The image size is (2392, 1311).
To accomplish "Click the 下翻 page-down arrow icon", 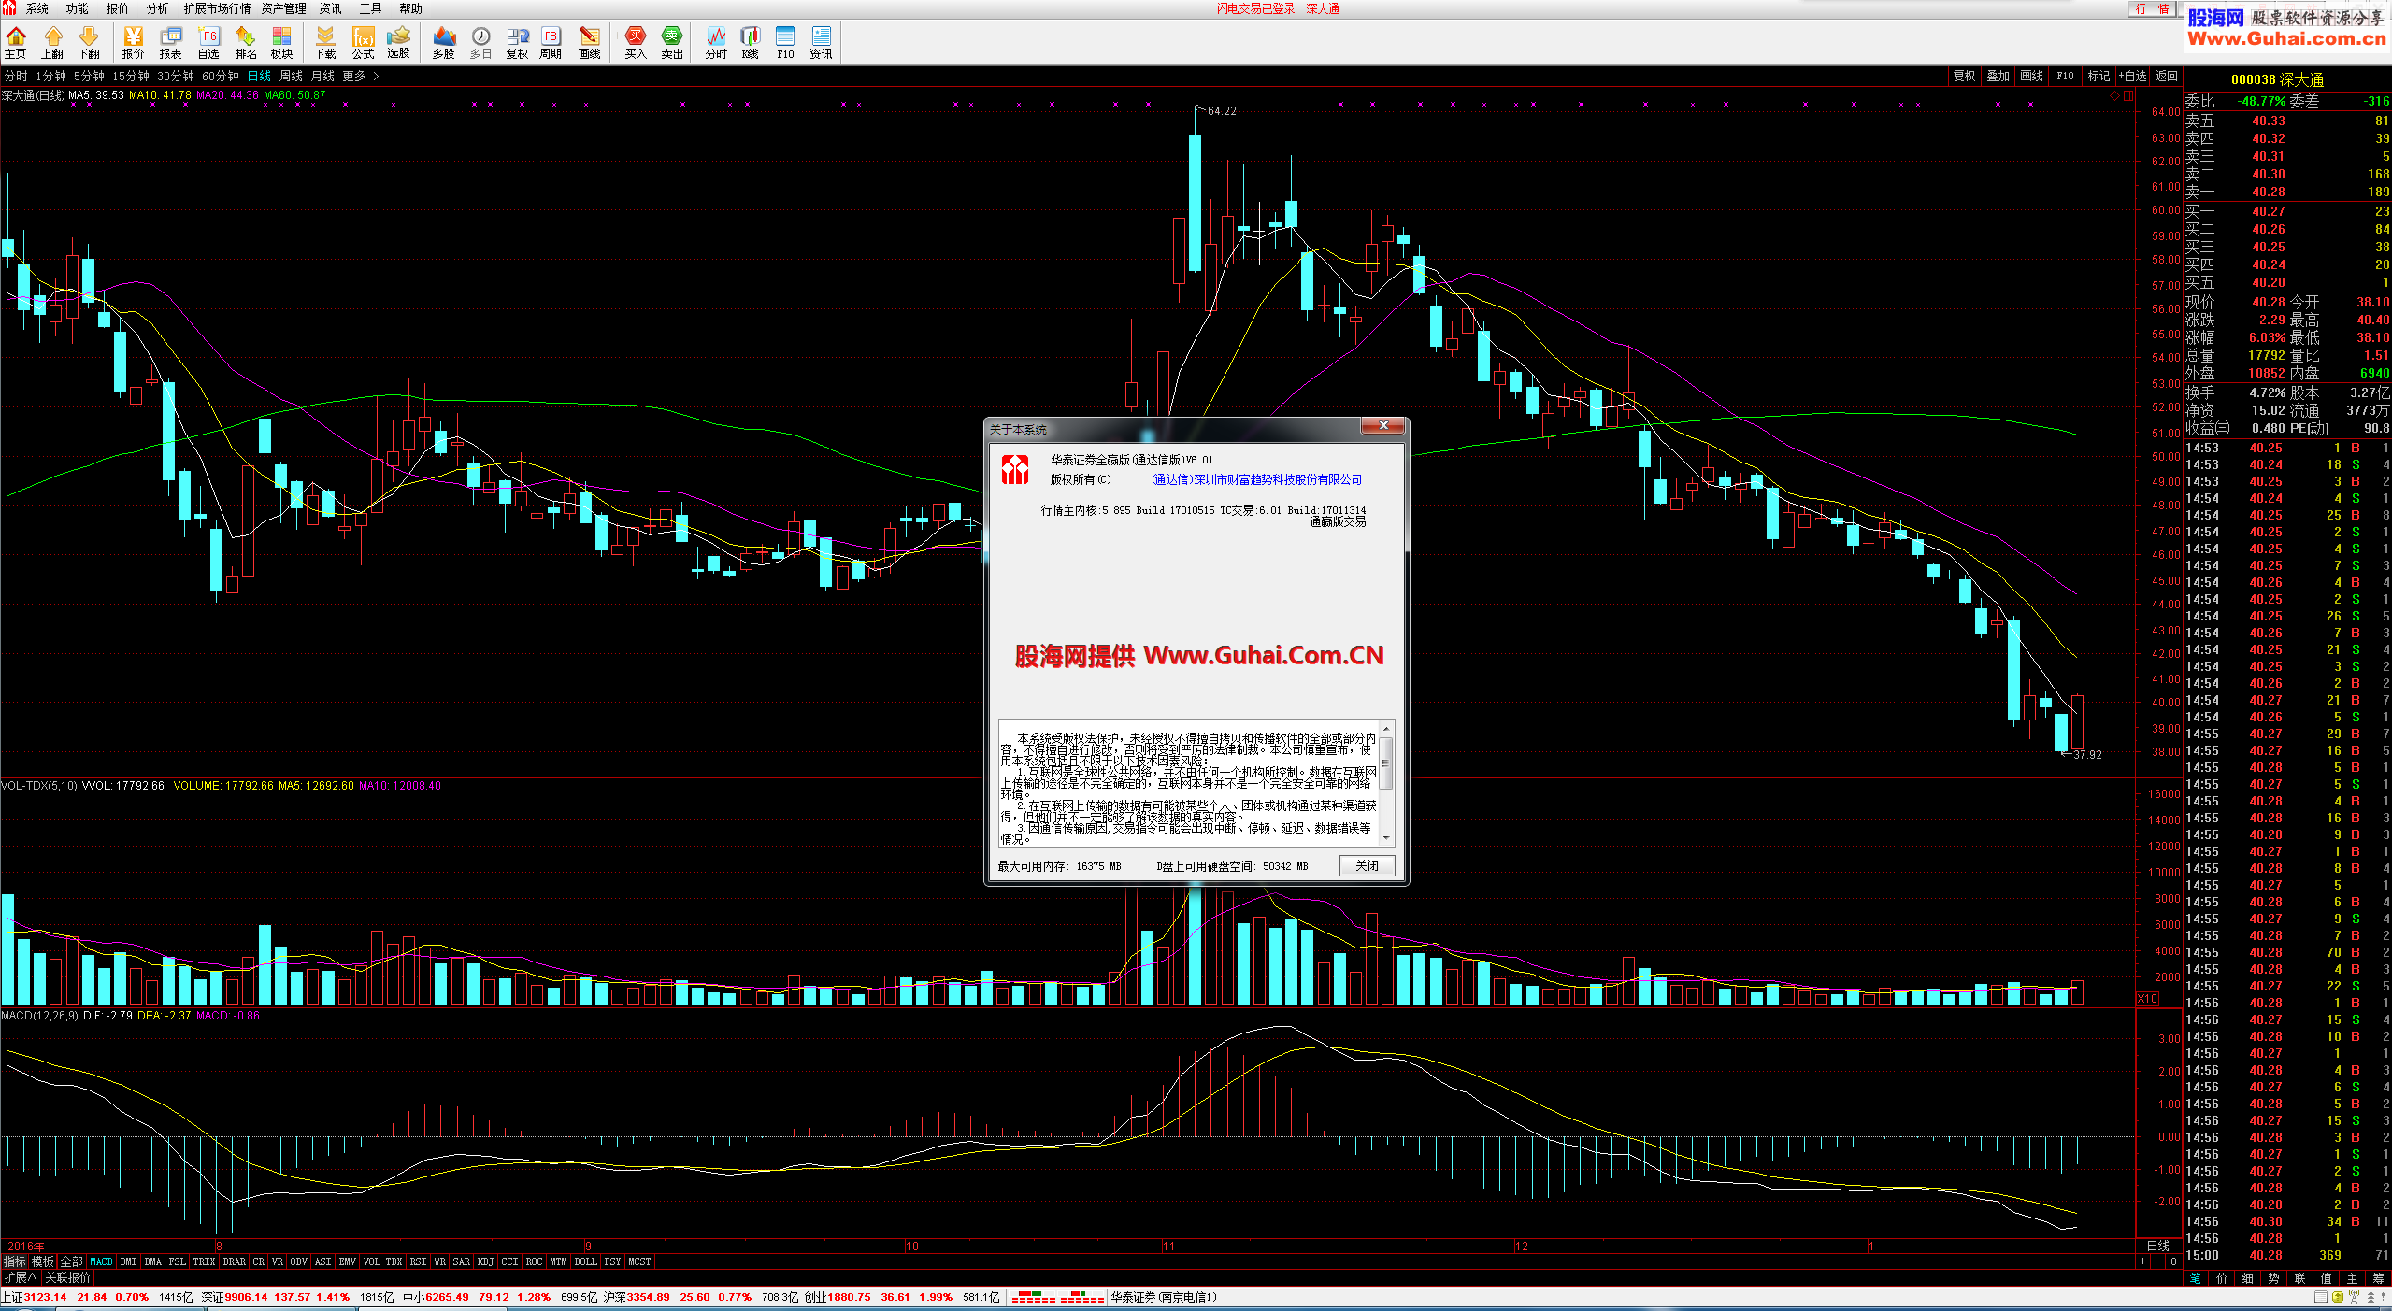I will pos(89,43).
